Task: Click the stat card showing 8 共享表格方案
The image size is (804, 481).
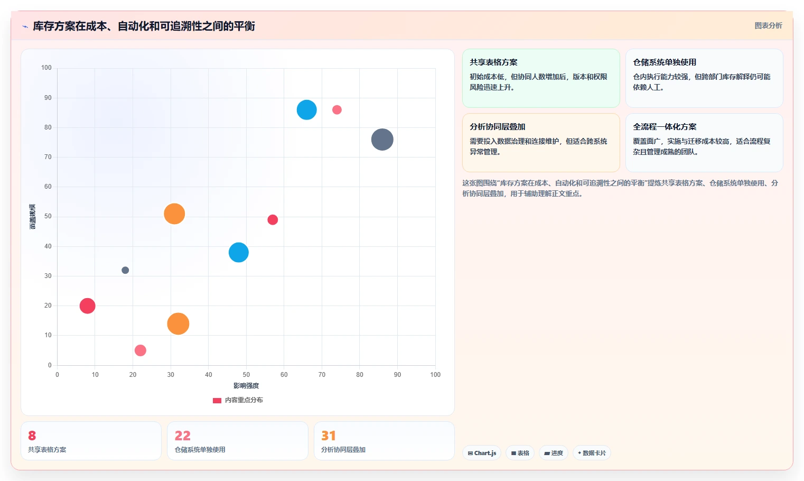Action: tap(91, 441)
